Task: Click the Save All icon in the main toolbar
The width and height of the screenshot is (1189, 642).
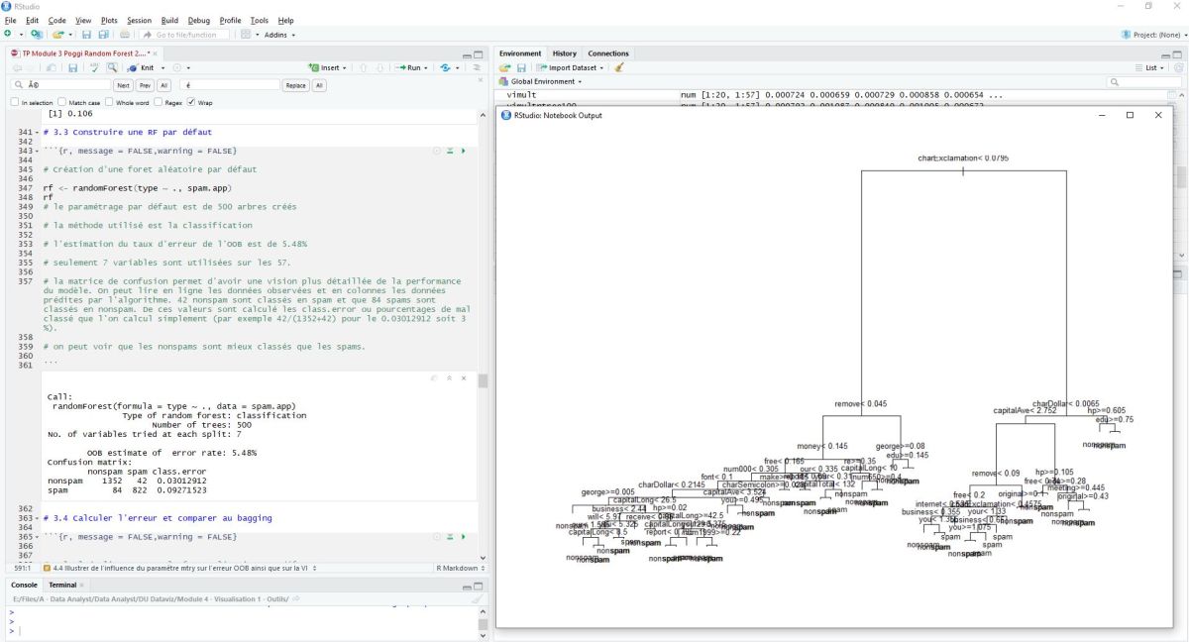Action: tap(103, 35)
